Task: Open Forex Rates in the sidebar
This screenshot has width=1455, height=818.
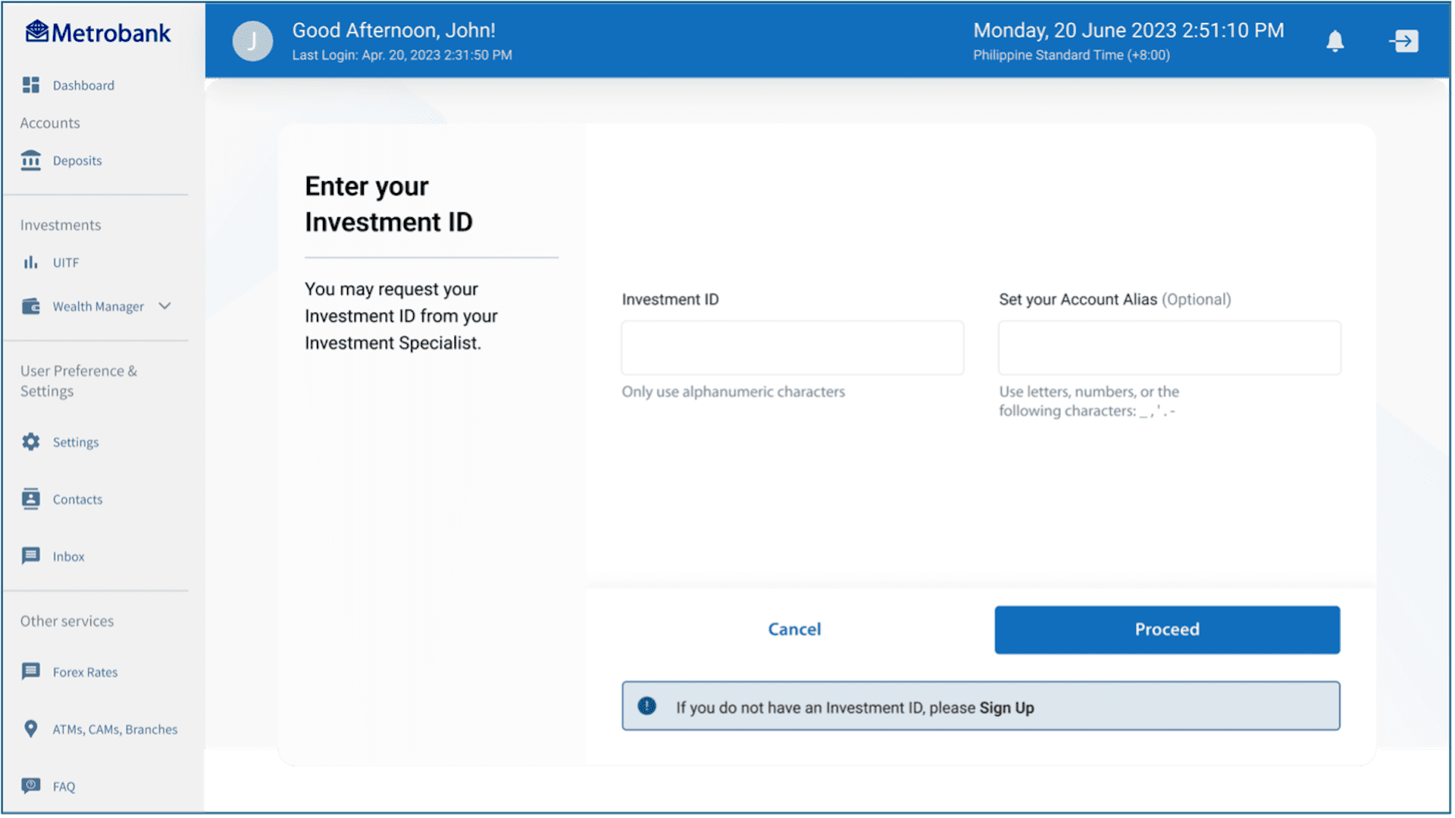Action: pos(85,673)
